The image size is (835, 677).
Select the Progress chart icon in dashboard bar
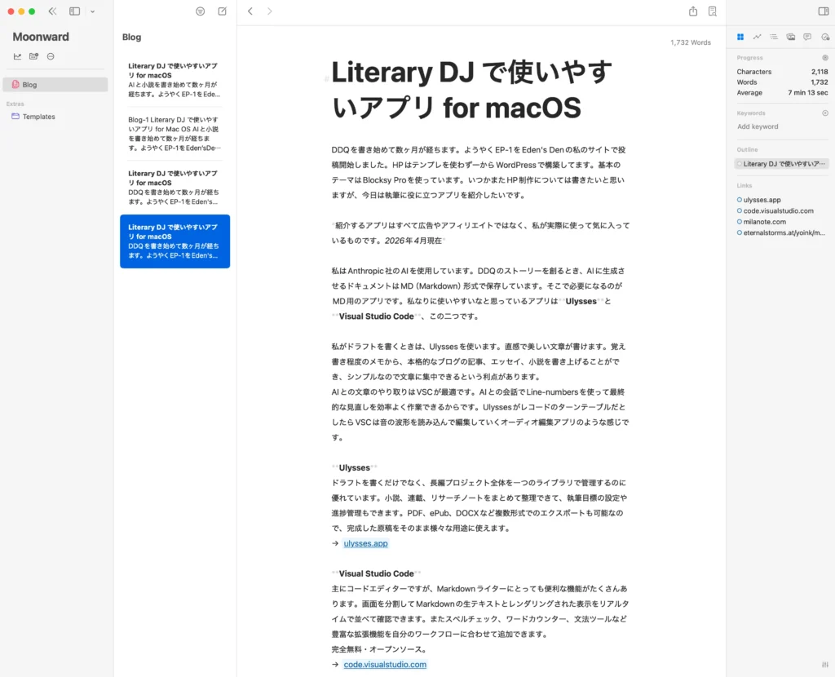(x=757, y=36)
